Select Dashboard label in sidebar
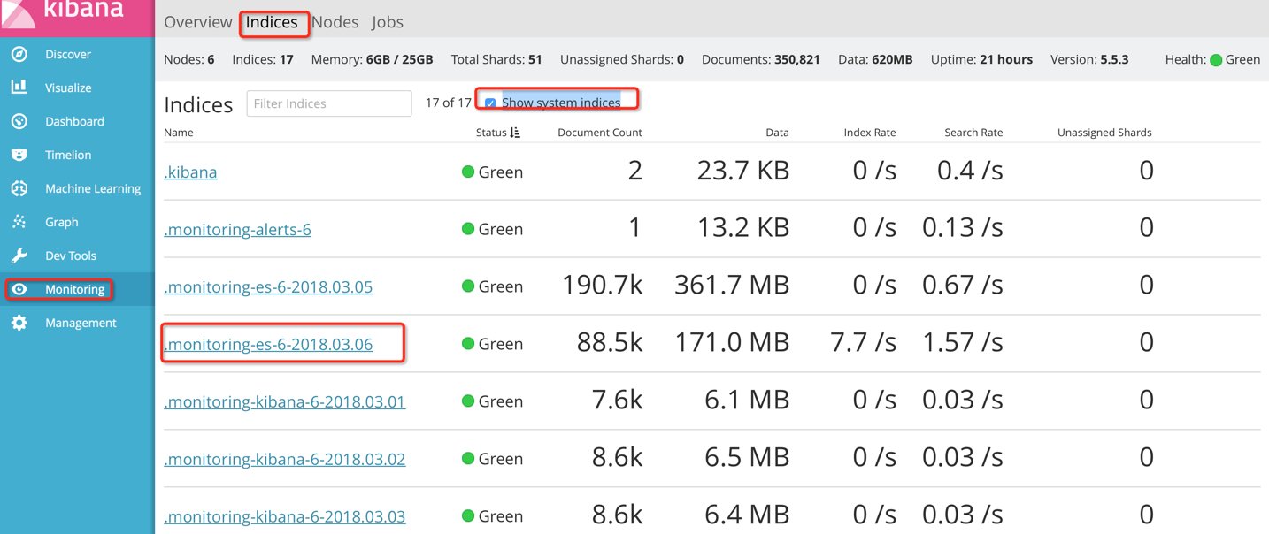 pyautogui.click(x=74, y=121)
